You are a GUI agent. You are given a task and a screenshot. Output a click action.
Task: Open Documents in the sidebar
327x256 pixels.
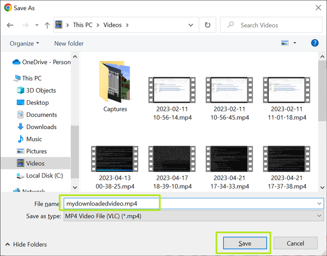tap(37, 114)
